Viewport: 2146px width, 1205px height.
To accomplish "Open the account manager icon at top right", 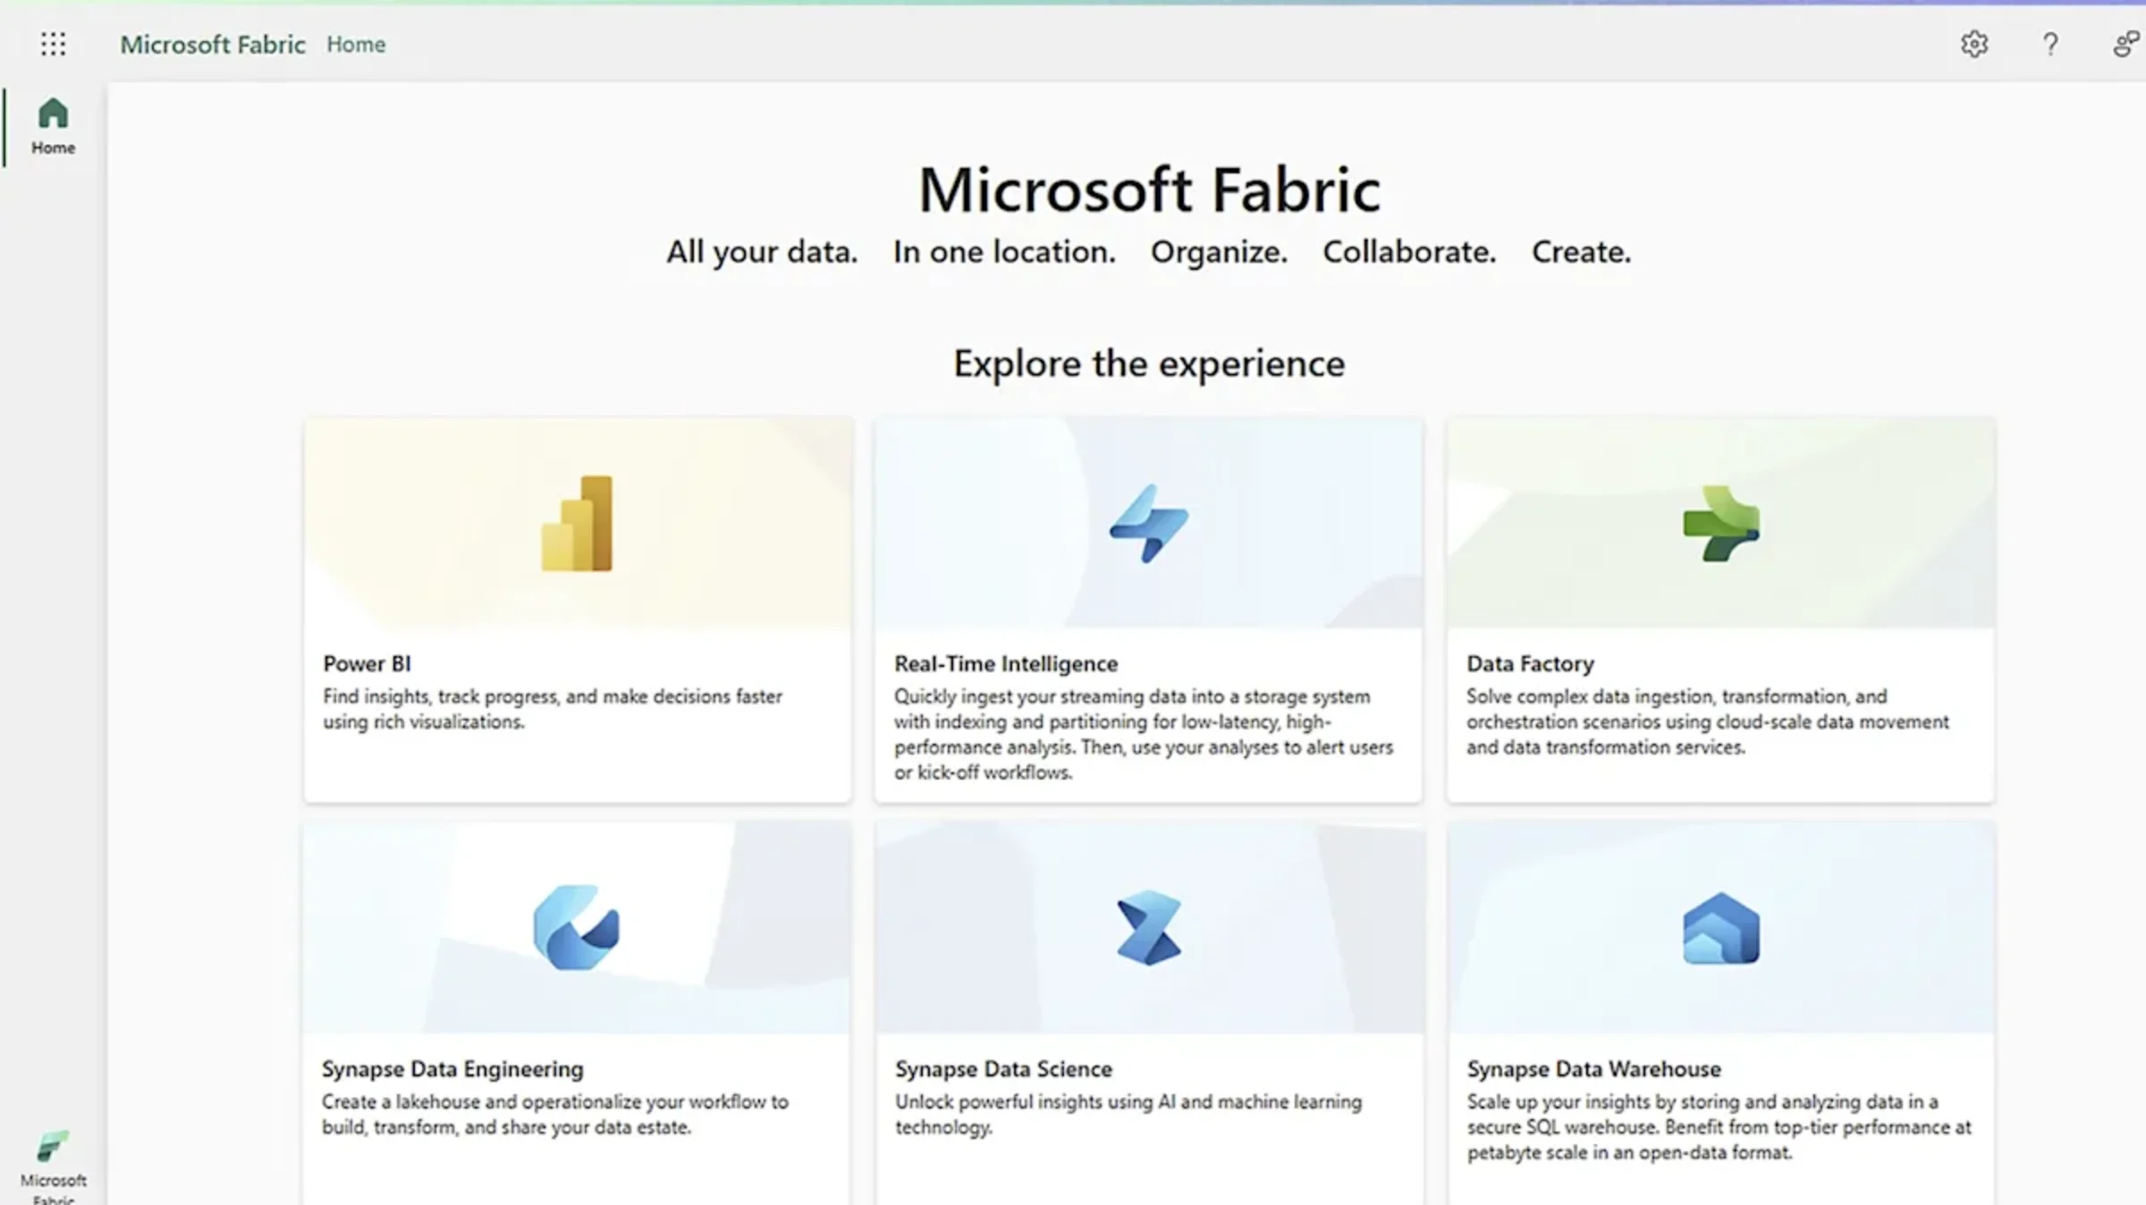I will (x=2125, y=44).
